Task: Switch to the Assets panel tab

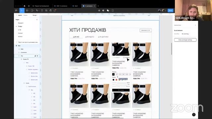Action: point(26,15)
